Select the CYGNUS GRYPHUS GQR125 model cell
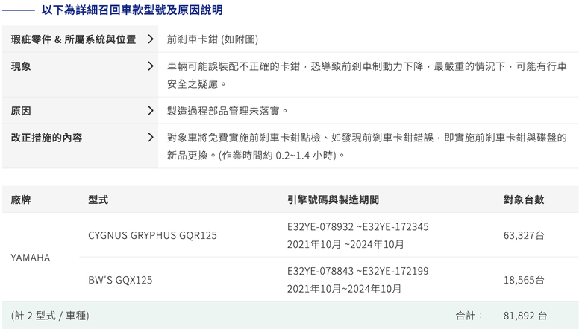The image size is (582, 332). 152,235
